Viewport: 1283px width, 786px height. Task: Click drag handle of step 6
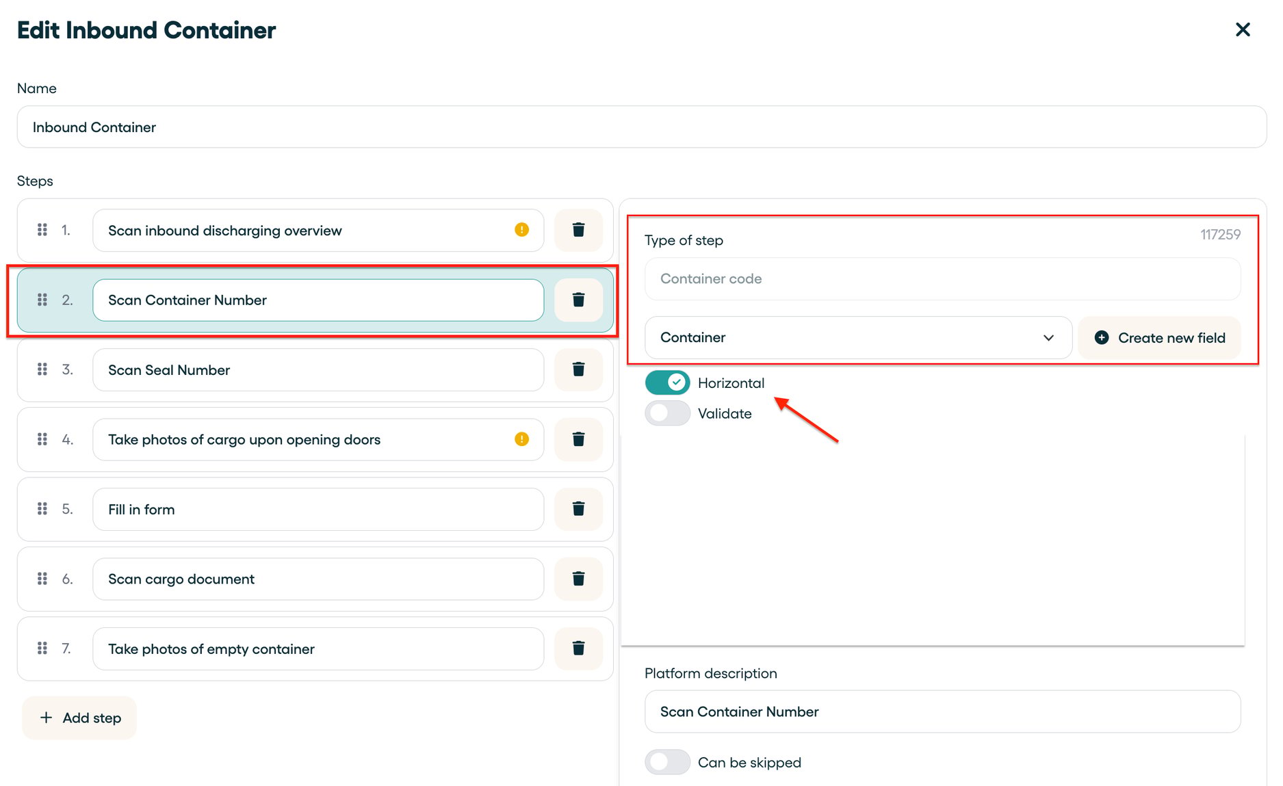[x=42, y=579]
